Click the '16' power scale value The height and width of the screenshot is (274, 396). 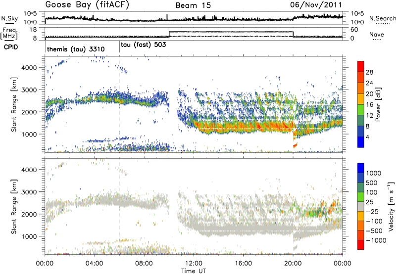(x=369, y=105)
